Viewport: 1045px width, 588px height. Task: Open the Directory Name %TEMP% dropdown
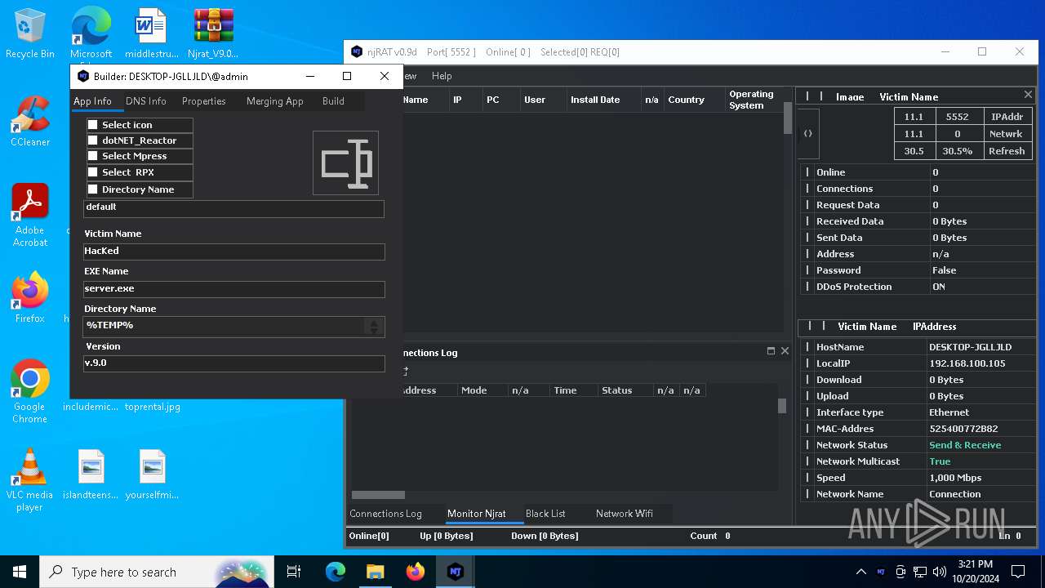tap(374, 326)
